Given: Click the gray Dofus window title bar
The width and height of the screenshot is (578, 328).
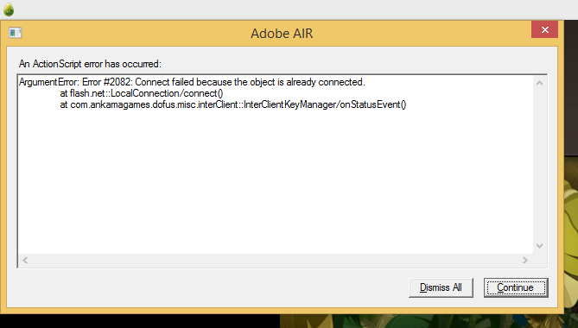Looking at the screenshot, I should coord(289,9).
